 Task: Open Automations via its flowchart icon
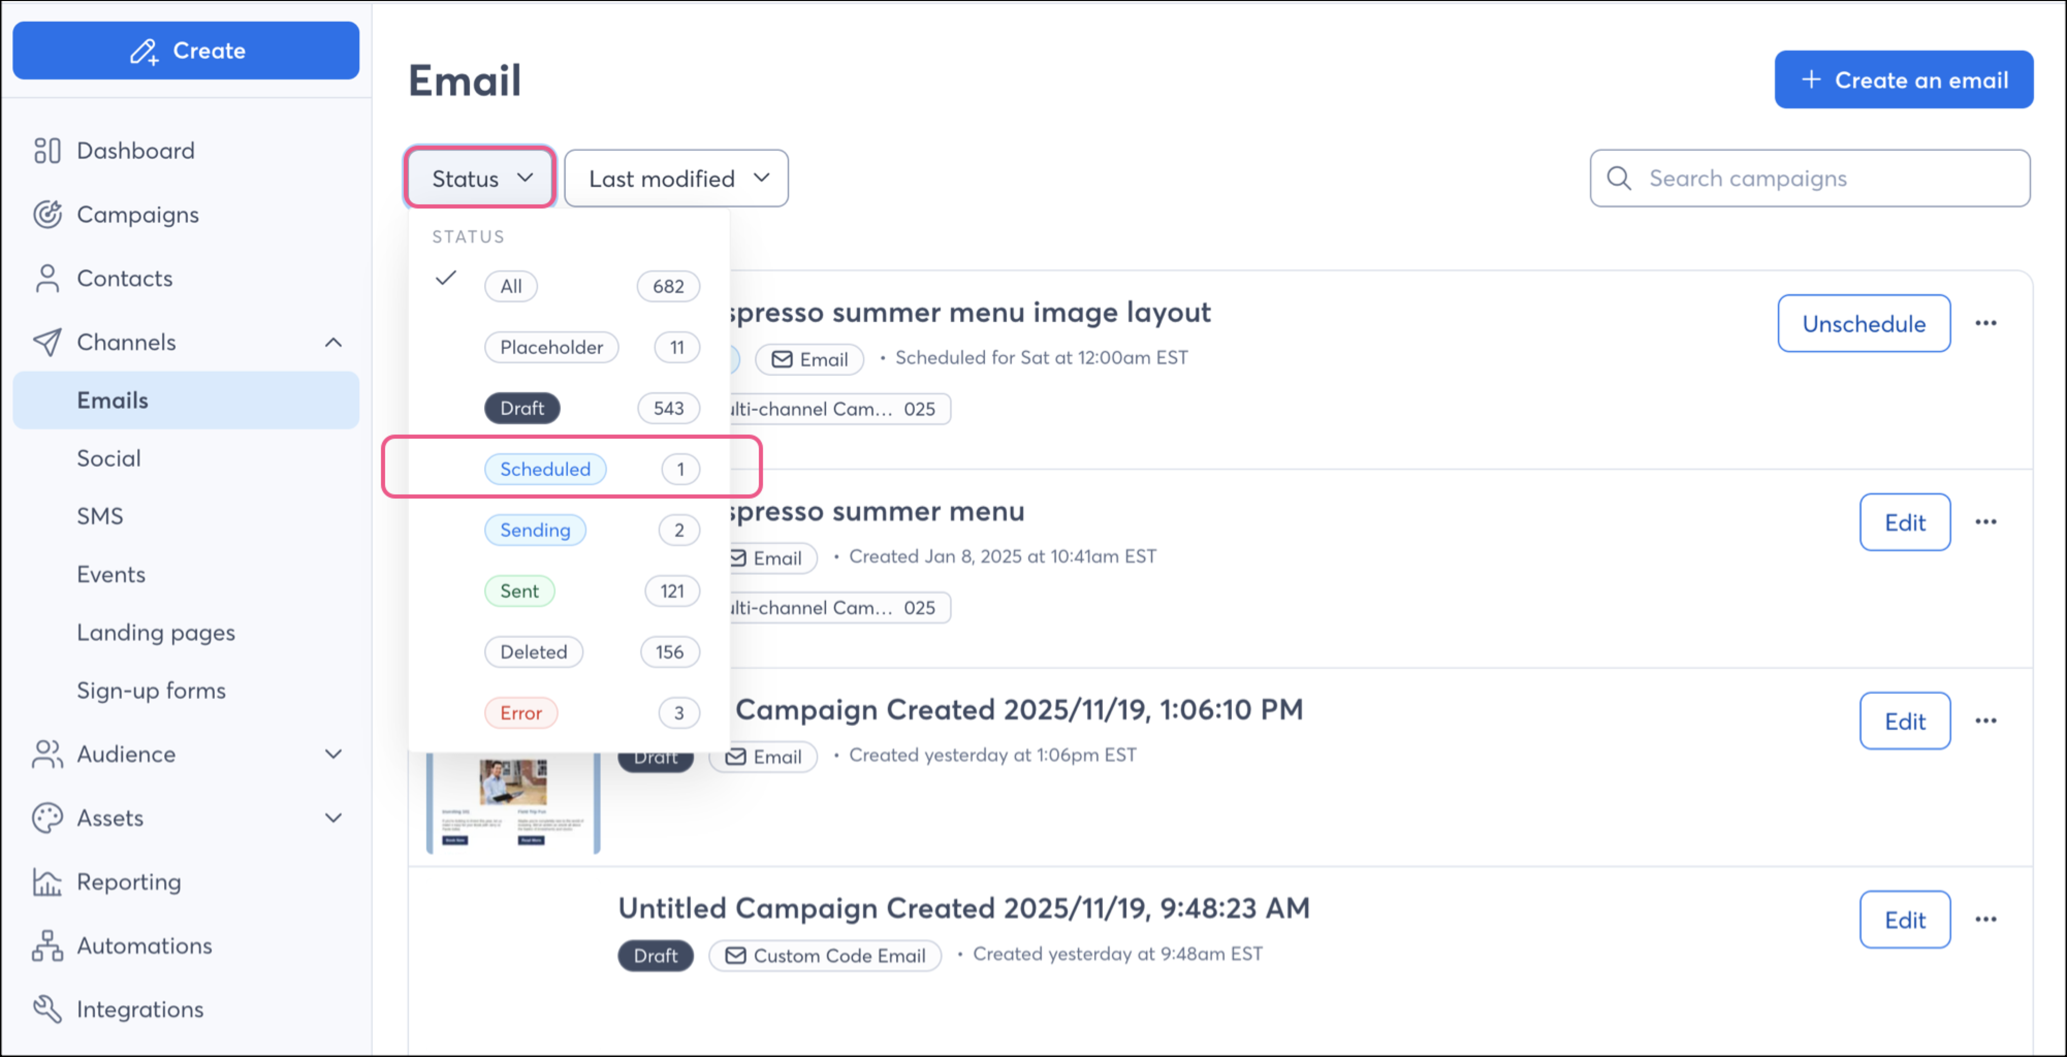[48, 946]
